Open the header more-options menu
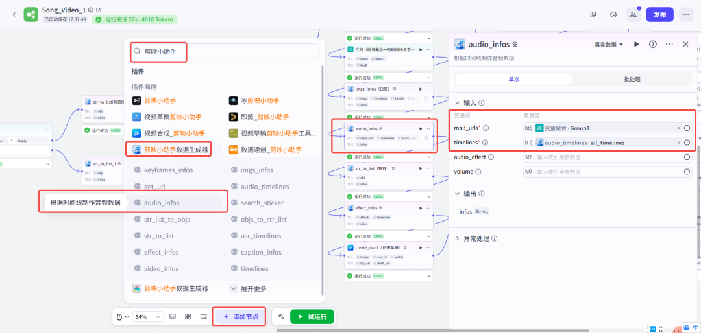Viewport: 701px width, 333px height. pyautogui.click(x=686, y=15)
